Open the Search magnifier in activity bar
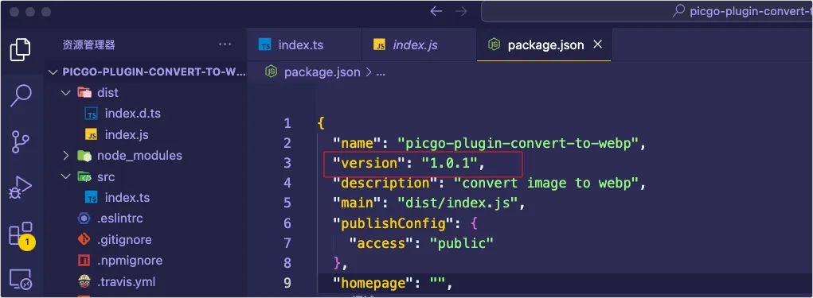This screenshot has height=298, width=813. point(21,95)
